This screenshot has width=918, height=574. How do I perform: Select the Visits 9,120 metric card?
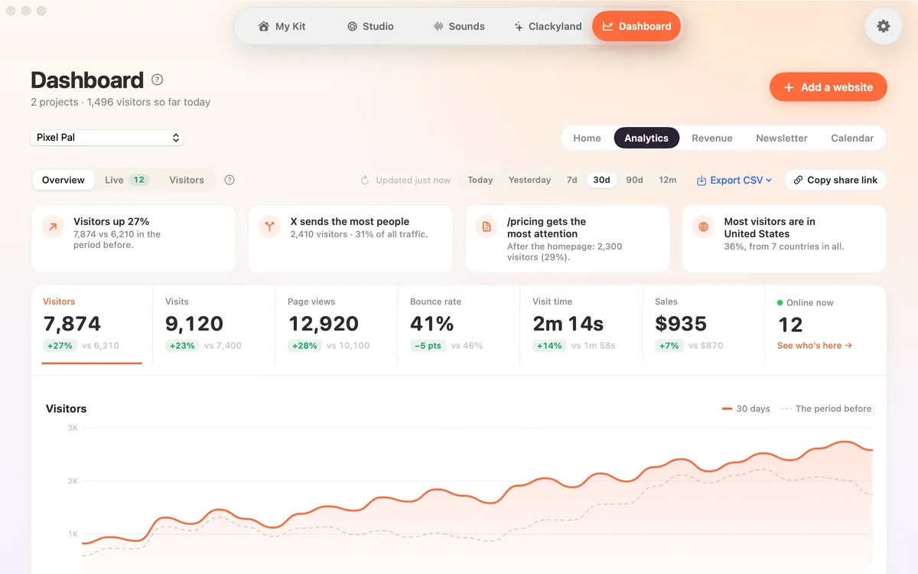tap(214, 325)
